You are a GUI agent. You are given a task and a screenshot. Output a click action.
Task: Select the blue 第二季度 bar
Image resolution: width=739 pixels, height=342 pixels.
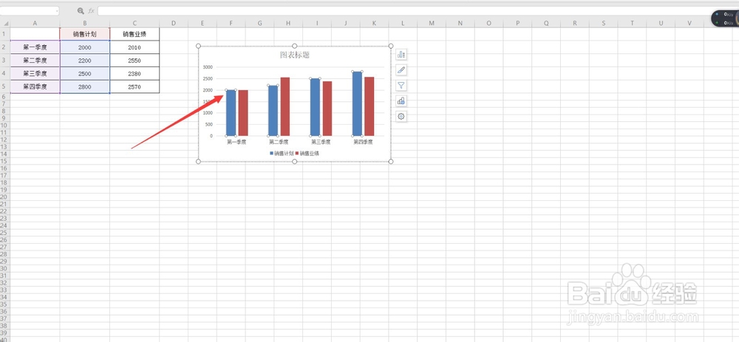[x=273, y=110]
